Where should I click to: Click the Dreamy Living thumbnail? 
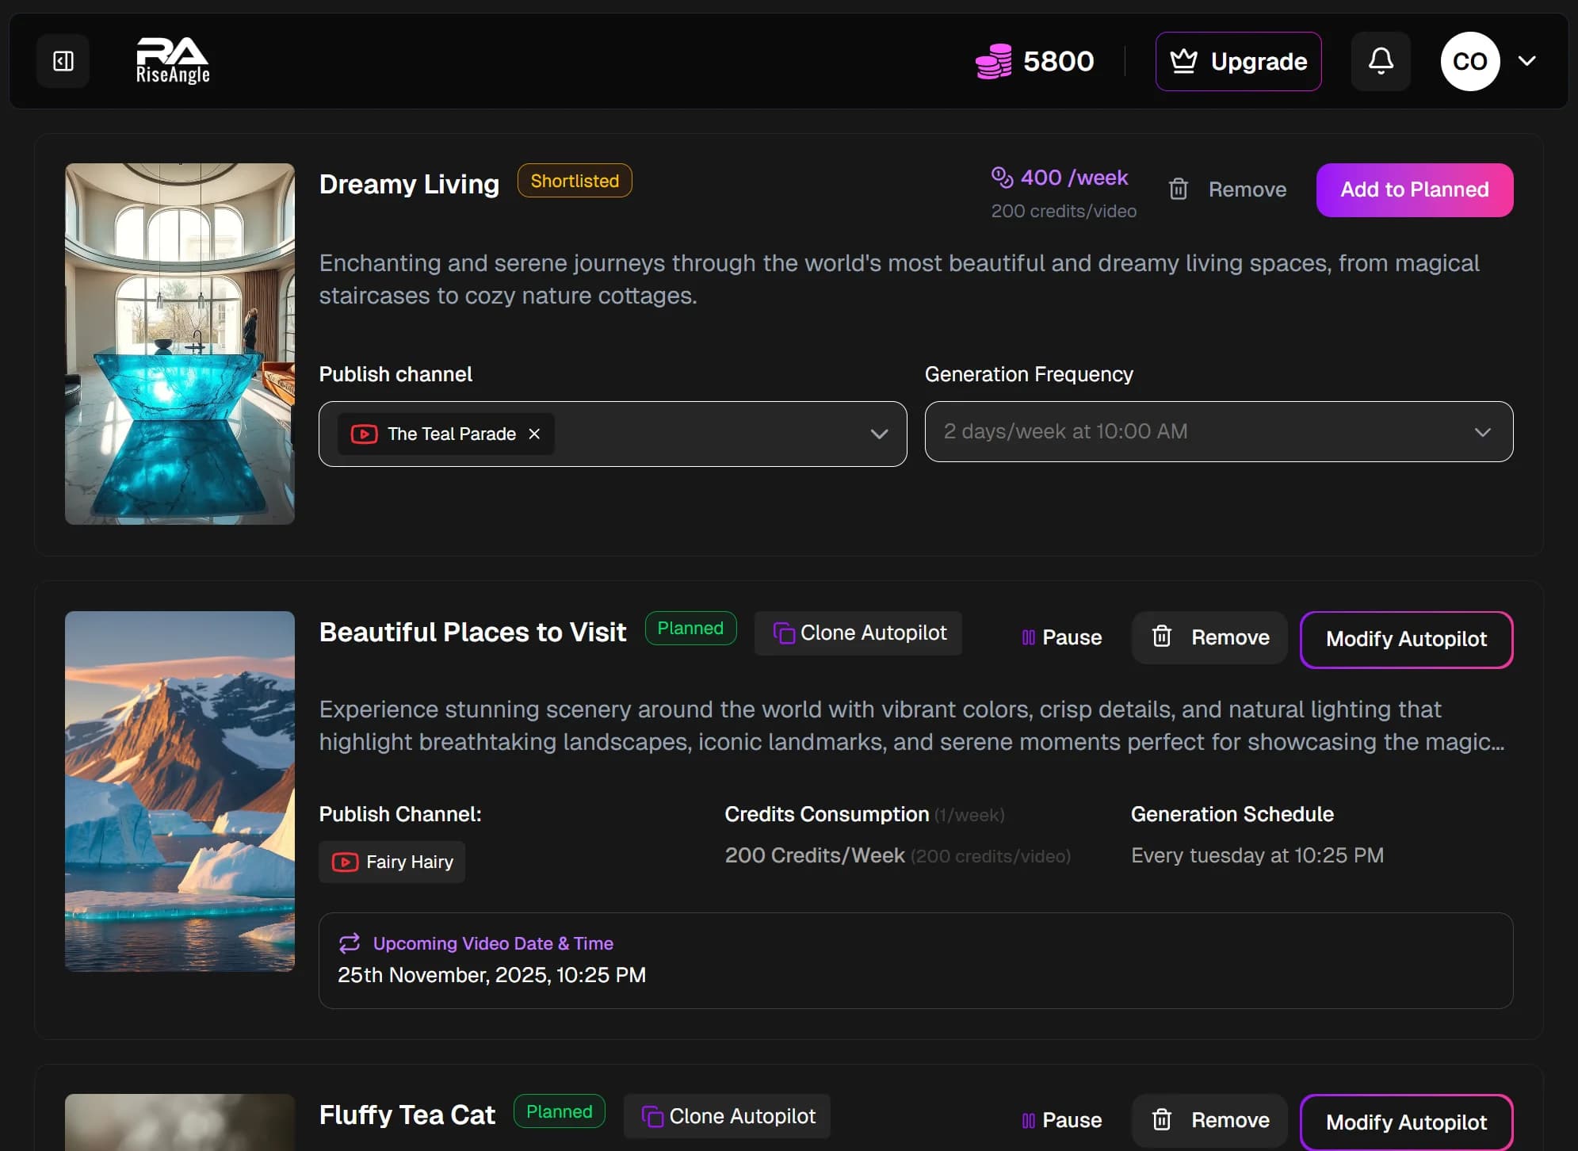180,343
